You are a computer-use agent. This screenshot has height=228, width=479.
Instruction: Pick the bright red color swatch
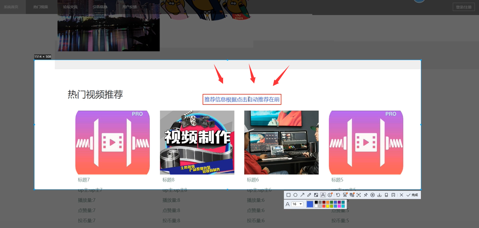click(x=324, y=206)
